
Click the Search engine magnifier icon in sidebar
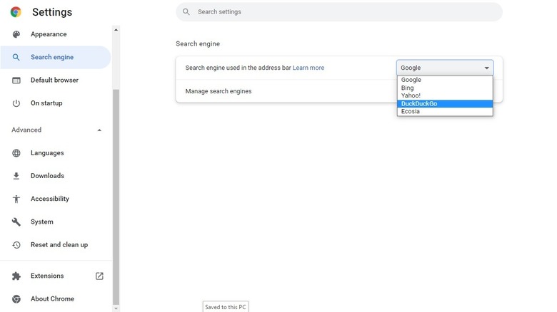[x=16, y=58]
